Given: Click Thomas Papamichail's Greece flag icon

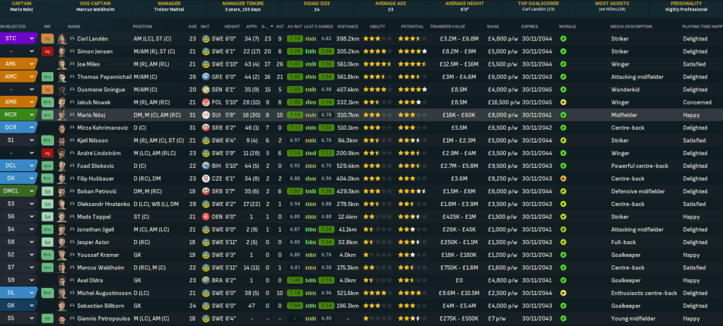Looking at the screenshot, I should click(204, 77).
